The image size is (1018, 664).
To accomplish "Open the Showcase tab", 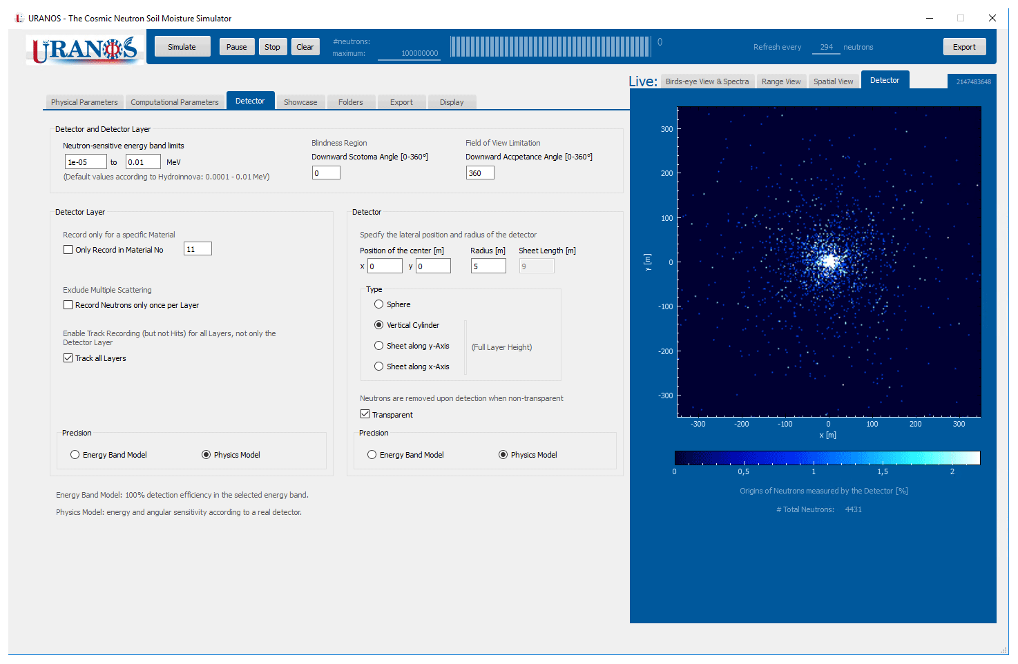I will (300, 102).
